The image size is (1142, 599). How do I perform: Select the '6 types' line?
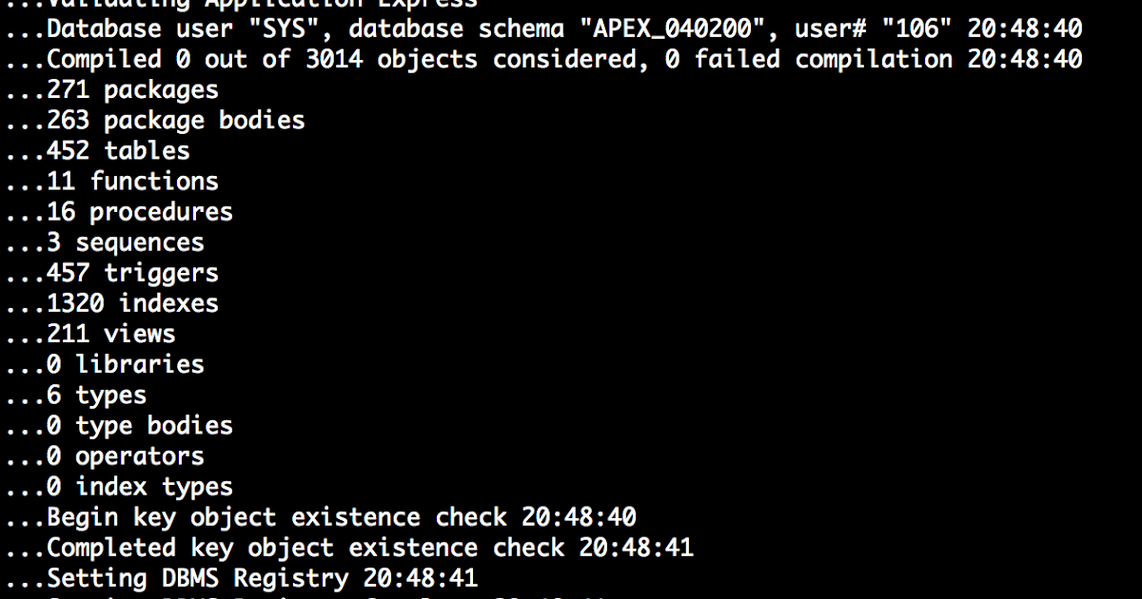point(75,395)
